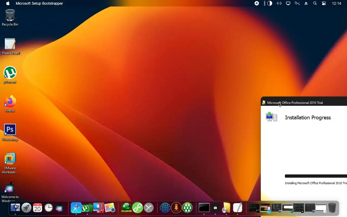The image size is (347, 217).
Task: Click the dark store bag dock icon
Action: (x=215, y=208)
